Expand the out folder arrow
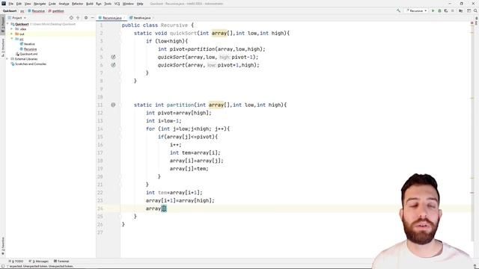This screenshot has width=479, height=269. [12, 34]
